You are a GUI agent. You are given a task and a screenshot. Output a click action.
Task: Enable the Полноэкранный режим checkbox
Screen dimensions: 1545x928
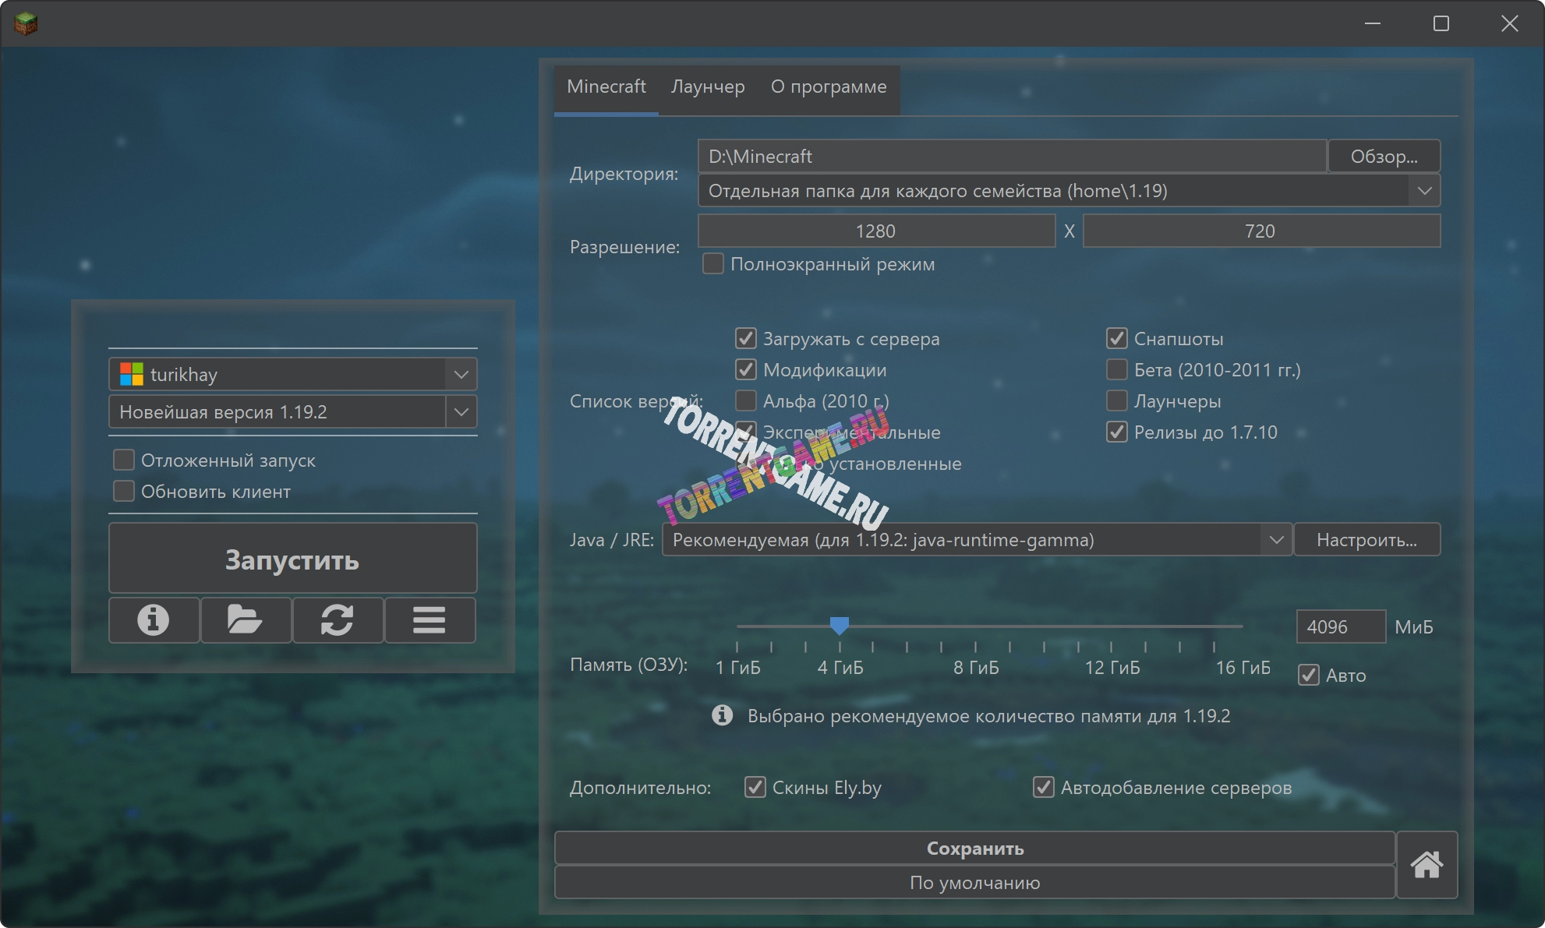pos(713,264)
